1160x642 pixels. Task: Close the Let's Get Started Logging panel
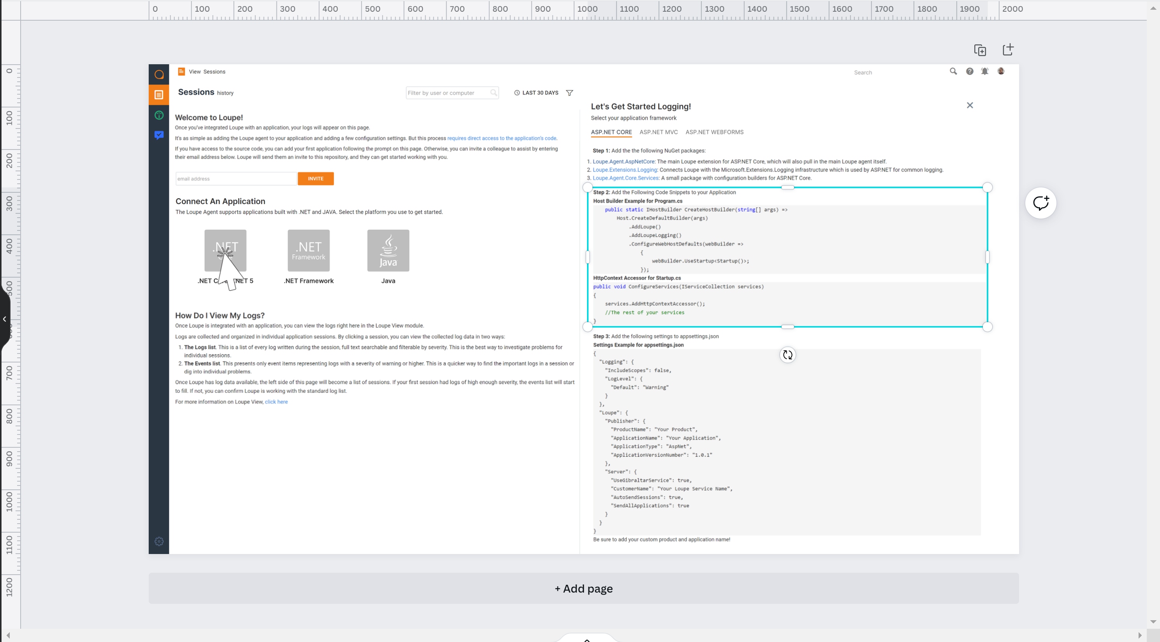(x=970, y=105)
